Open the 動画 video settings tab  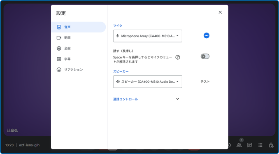[x=79, y=38]
